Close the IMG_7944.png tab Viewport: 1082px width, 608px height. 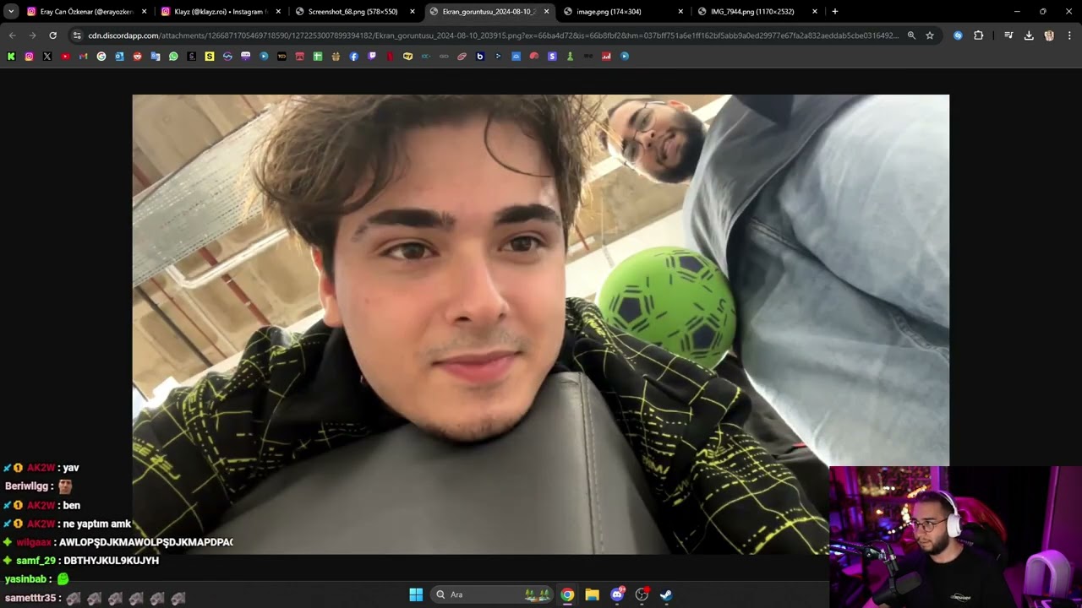coord(815,12)
